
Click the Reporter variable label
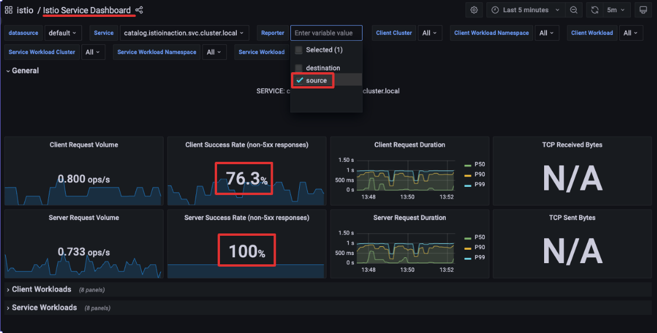point(273,33)
